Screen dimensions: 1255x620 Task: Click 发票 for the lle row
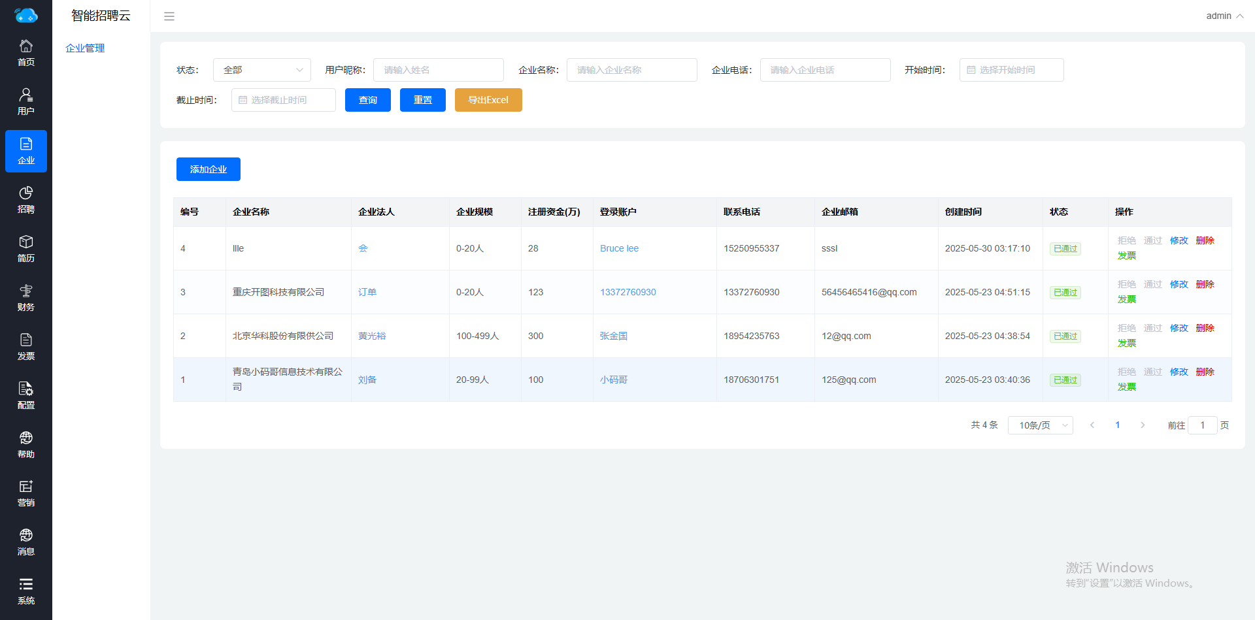pos(1127,255)
